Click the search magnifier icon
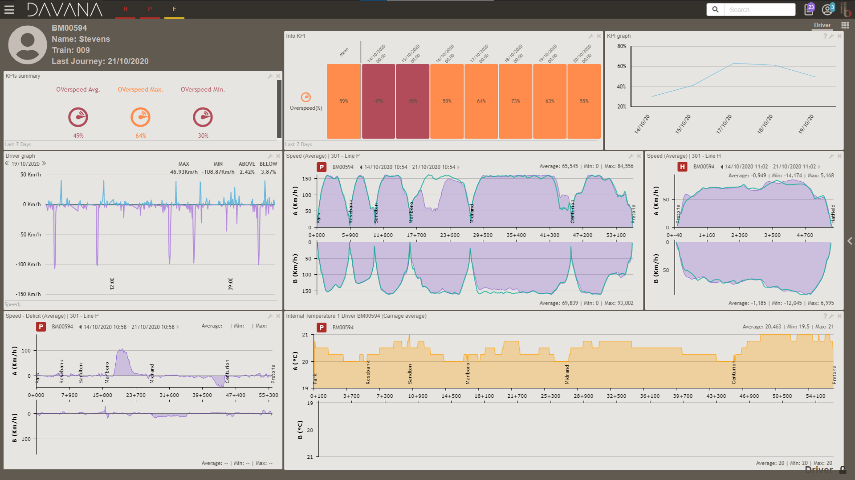The width and height of the screenshot is (855, 480). pos(715,9)
